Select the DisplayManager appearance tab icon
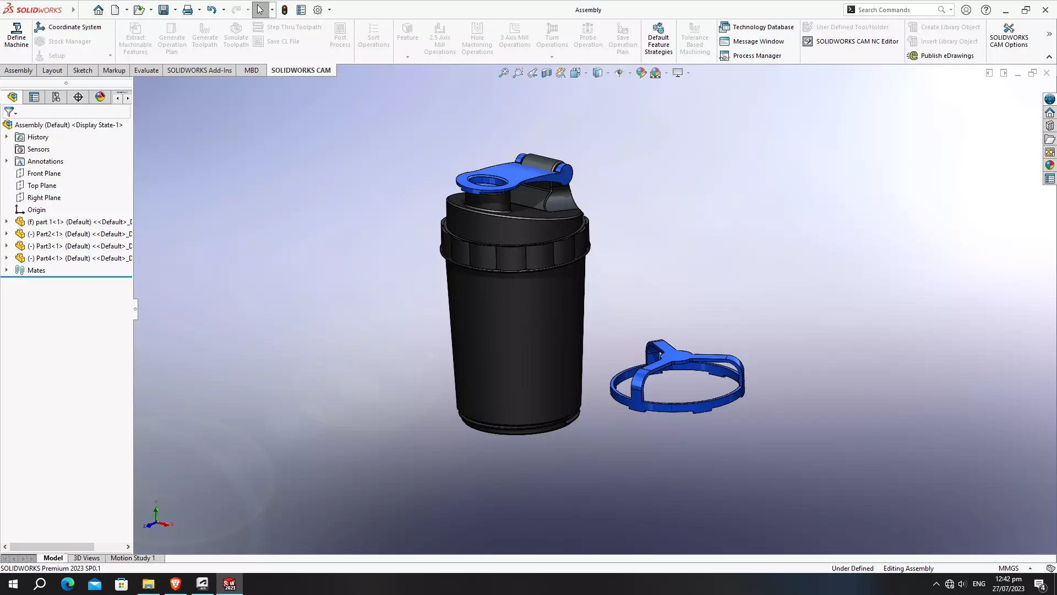Image resolution: width=1057 pixels, height=595 pixels. coord(100,97)
